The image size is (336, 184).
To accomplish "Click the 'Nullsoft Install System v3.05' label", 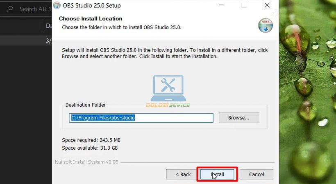I will pyautogui.click(x=86, y=162).
